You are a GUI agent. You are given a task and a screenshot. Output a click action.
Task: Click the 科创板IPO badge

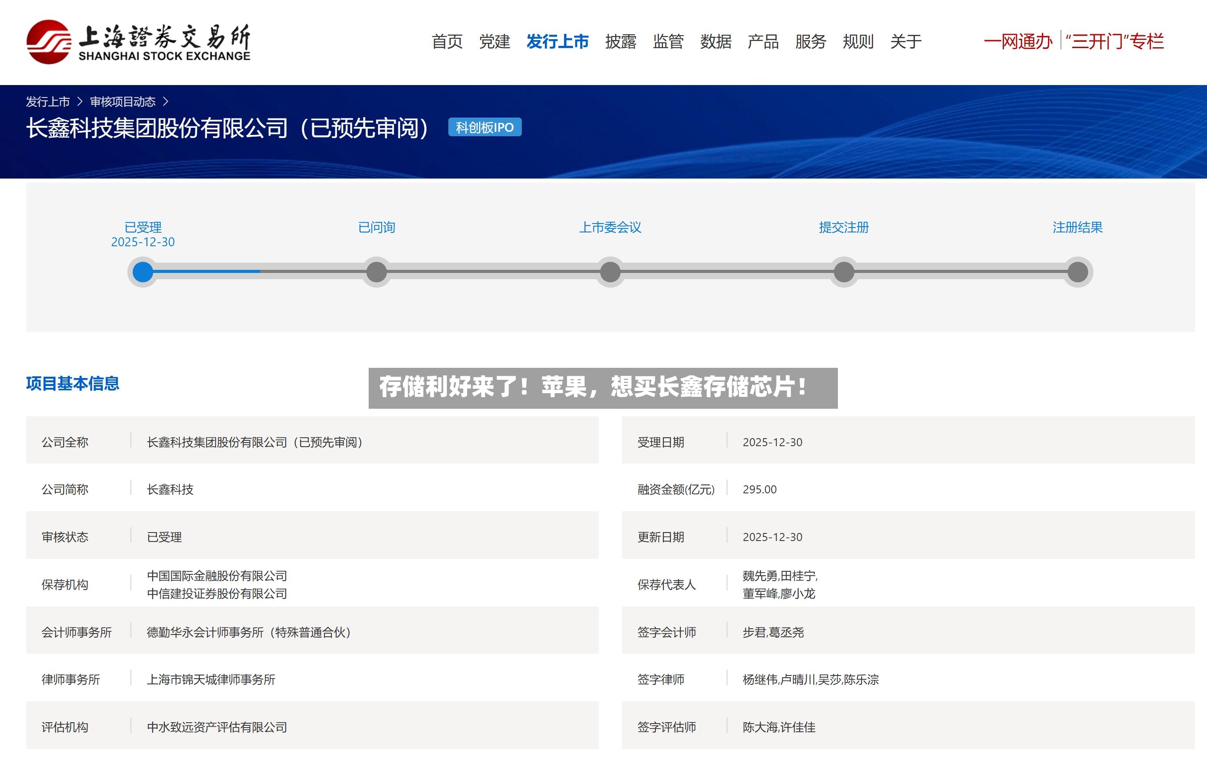485,127
